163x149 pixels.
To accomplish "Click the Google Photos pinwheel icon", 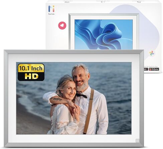I will (152, 53).
